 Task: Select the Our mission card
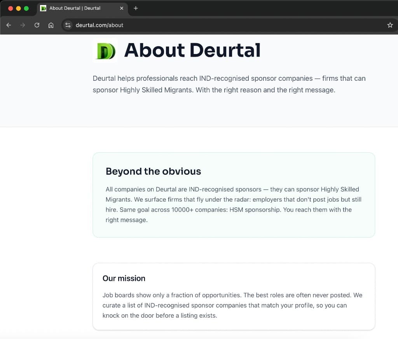(x=233, y=296)
